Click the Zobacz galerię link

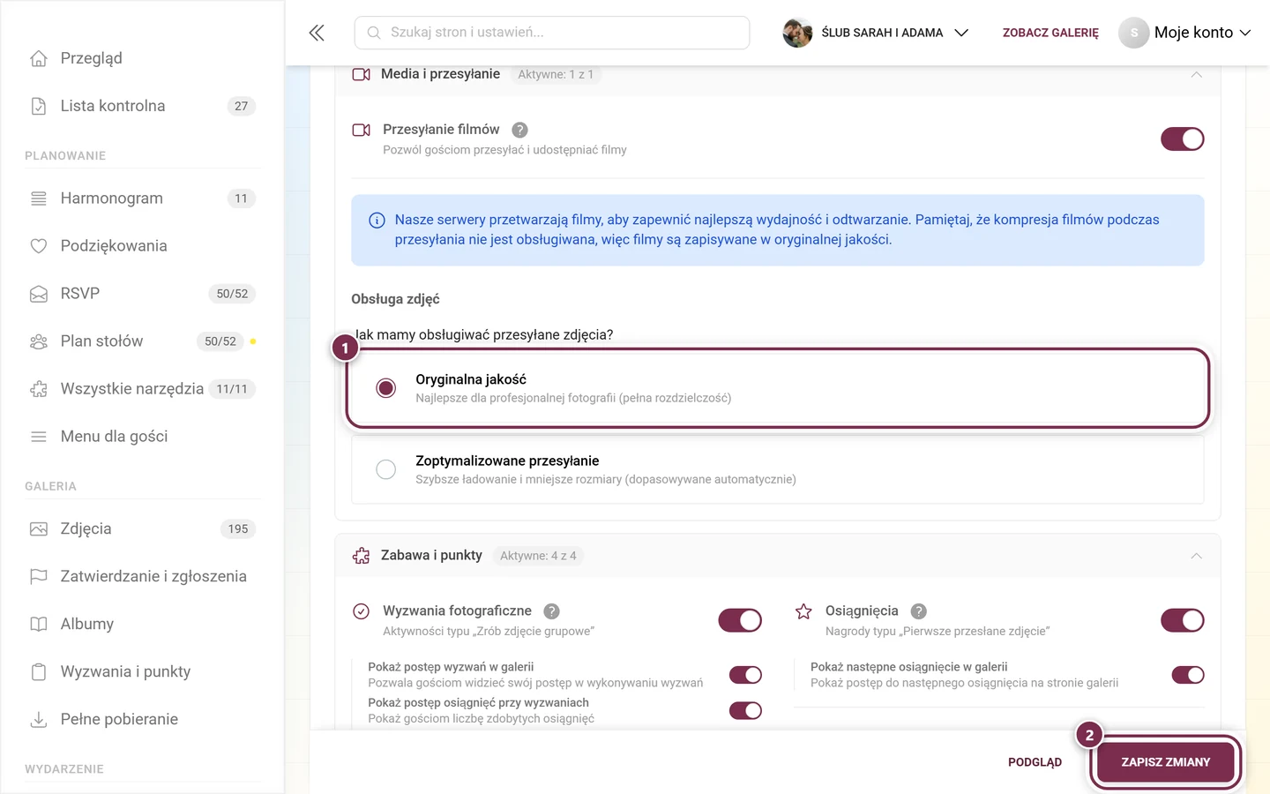1050,33
